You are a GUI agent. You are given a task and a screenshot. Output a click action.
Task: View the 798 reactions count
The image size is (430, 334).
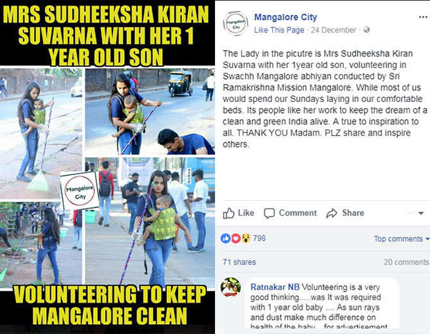click(259, 238)
